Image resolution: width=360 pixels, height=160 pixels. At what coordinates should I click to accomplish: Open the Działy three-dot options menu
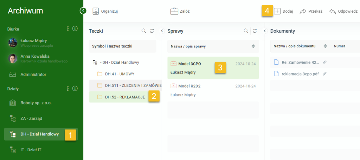(68, 88)
